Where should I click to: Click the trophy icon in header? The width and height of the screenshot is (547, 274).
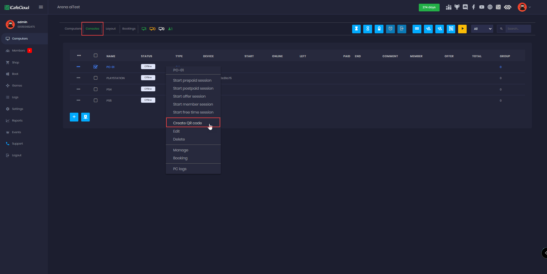coord(457,7)
